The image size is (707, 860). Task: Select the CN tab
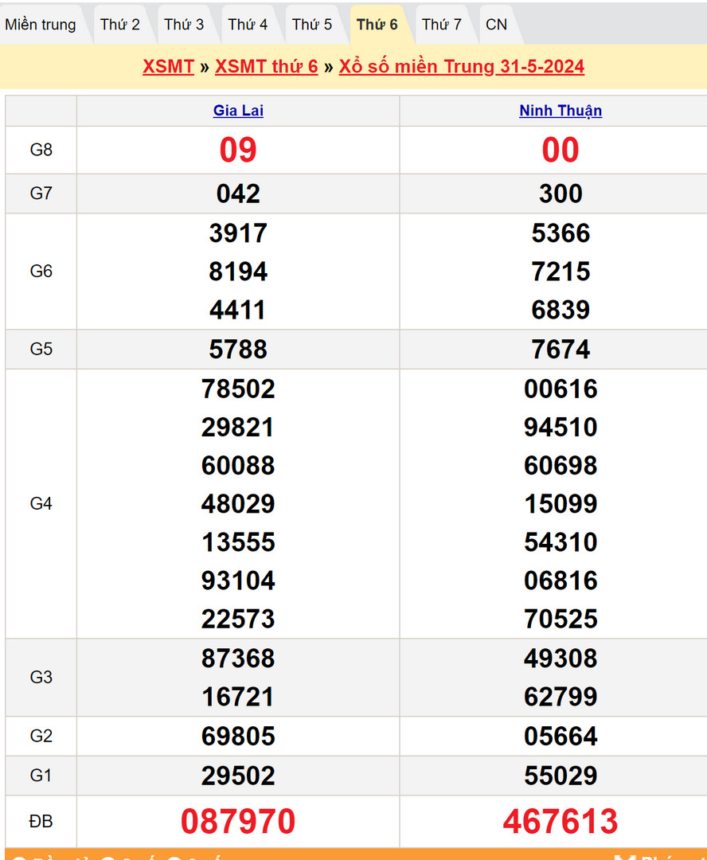[496, 25]
